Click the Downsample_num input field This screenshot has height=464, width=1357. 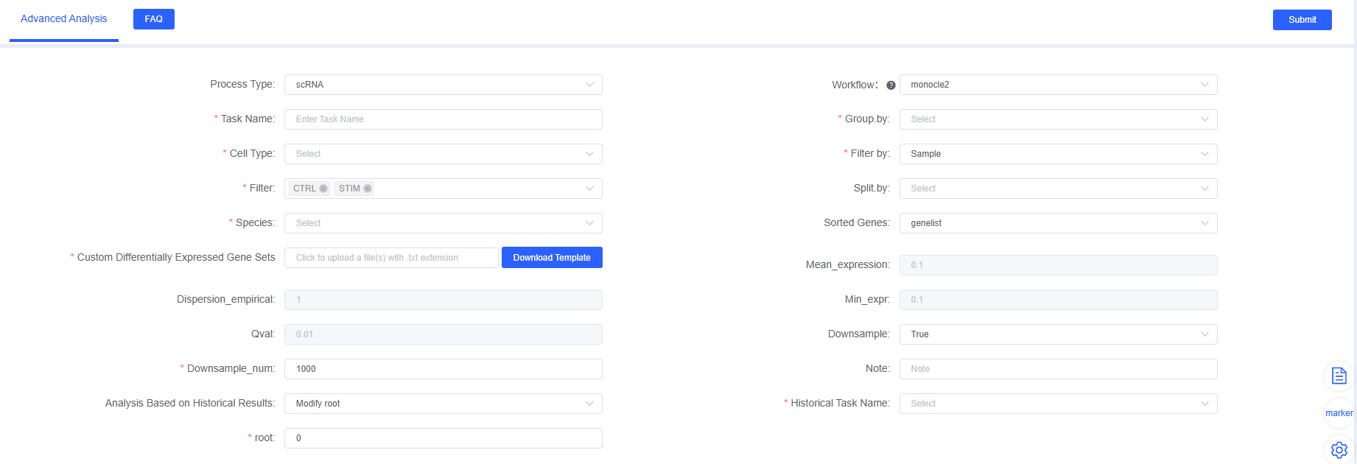point(443,369)
